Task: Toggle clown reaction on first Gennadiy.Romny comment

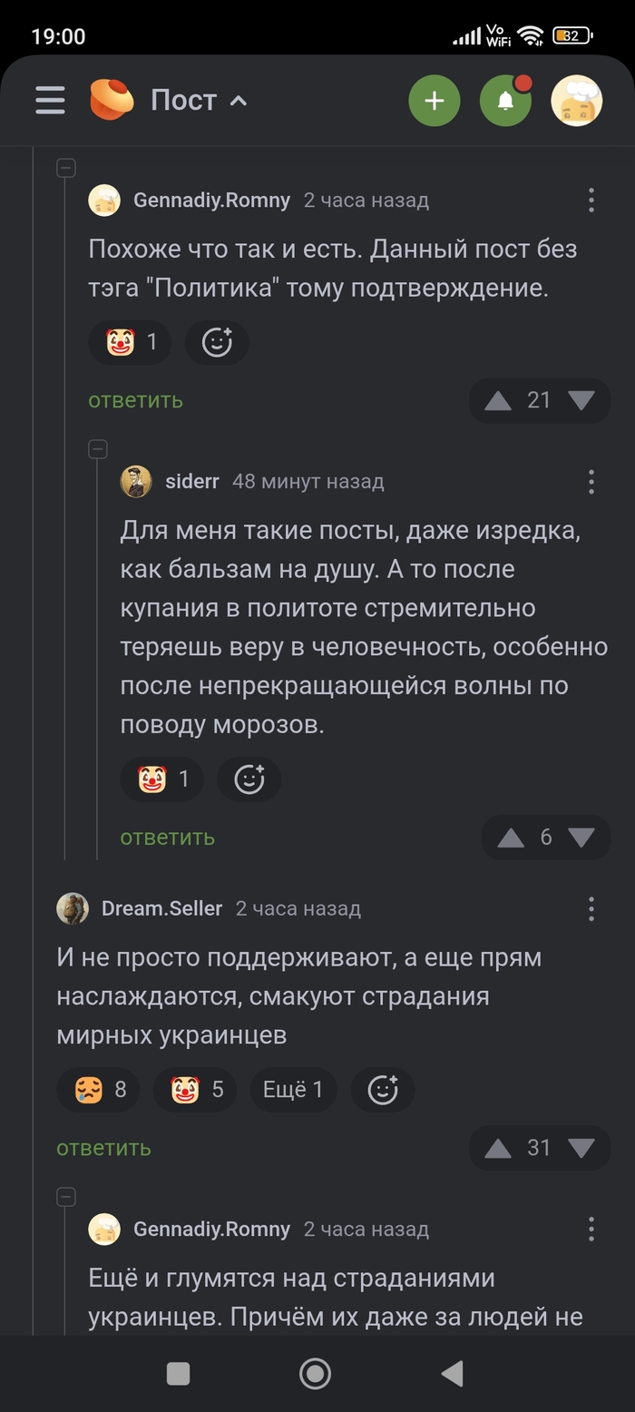Action: 130,342
